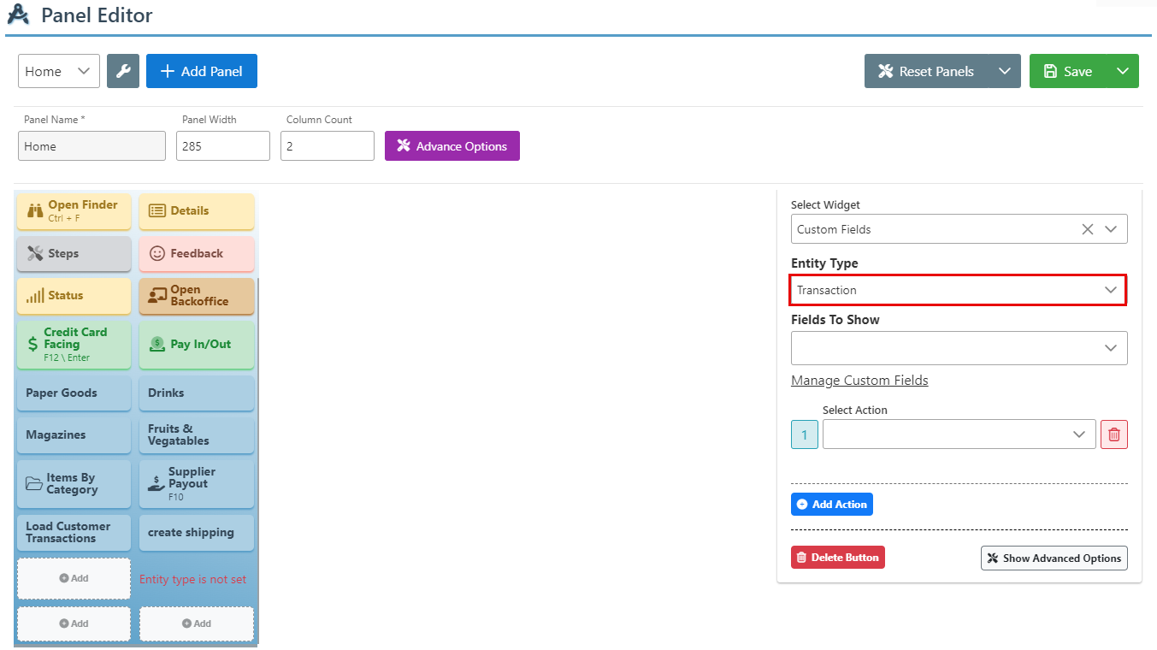The width and height of the screenshot is (1157, 650).
Task: Click the purple Advance Options button
Action: pos(452,146)
